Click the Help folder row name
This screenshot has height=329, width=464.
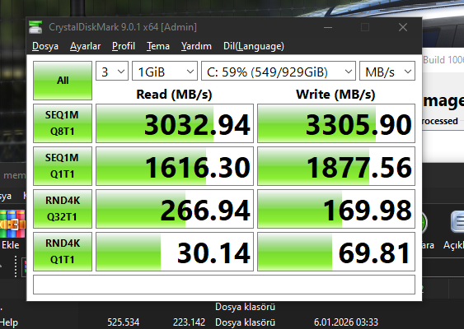(9, 322)
